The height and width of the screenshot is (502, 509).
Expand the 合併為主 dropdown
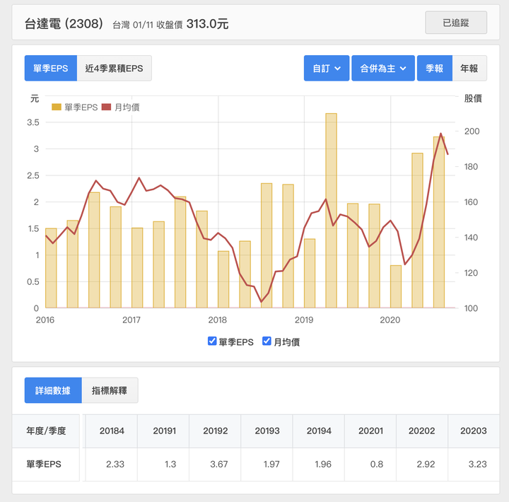383,68
